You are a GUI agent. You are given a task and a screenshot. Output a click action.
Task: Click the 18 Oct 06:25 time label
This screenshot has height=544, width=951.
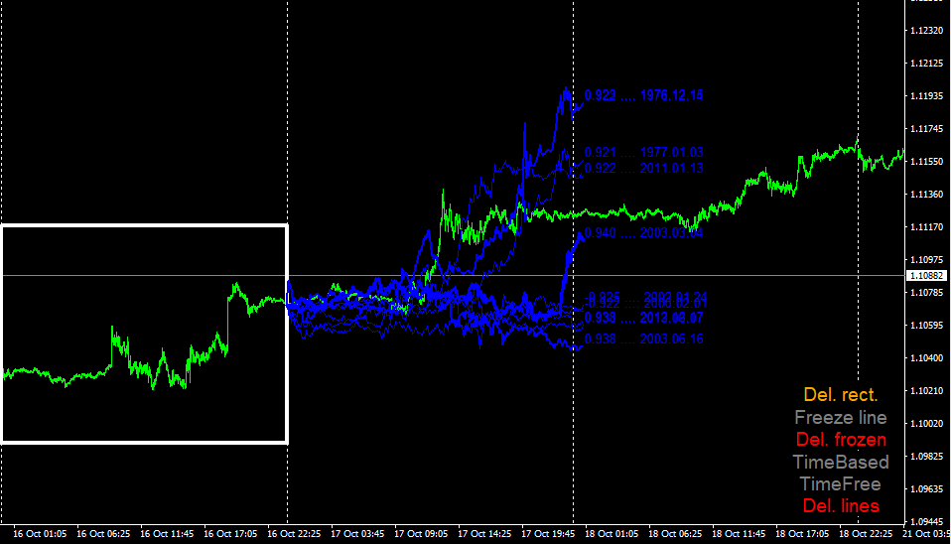tap(675, 534)
